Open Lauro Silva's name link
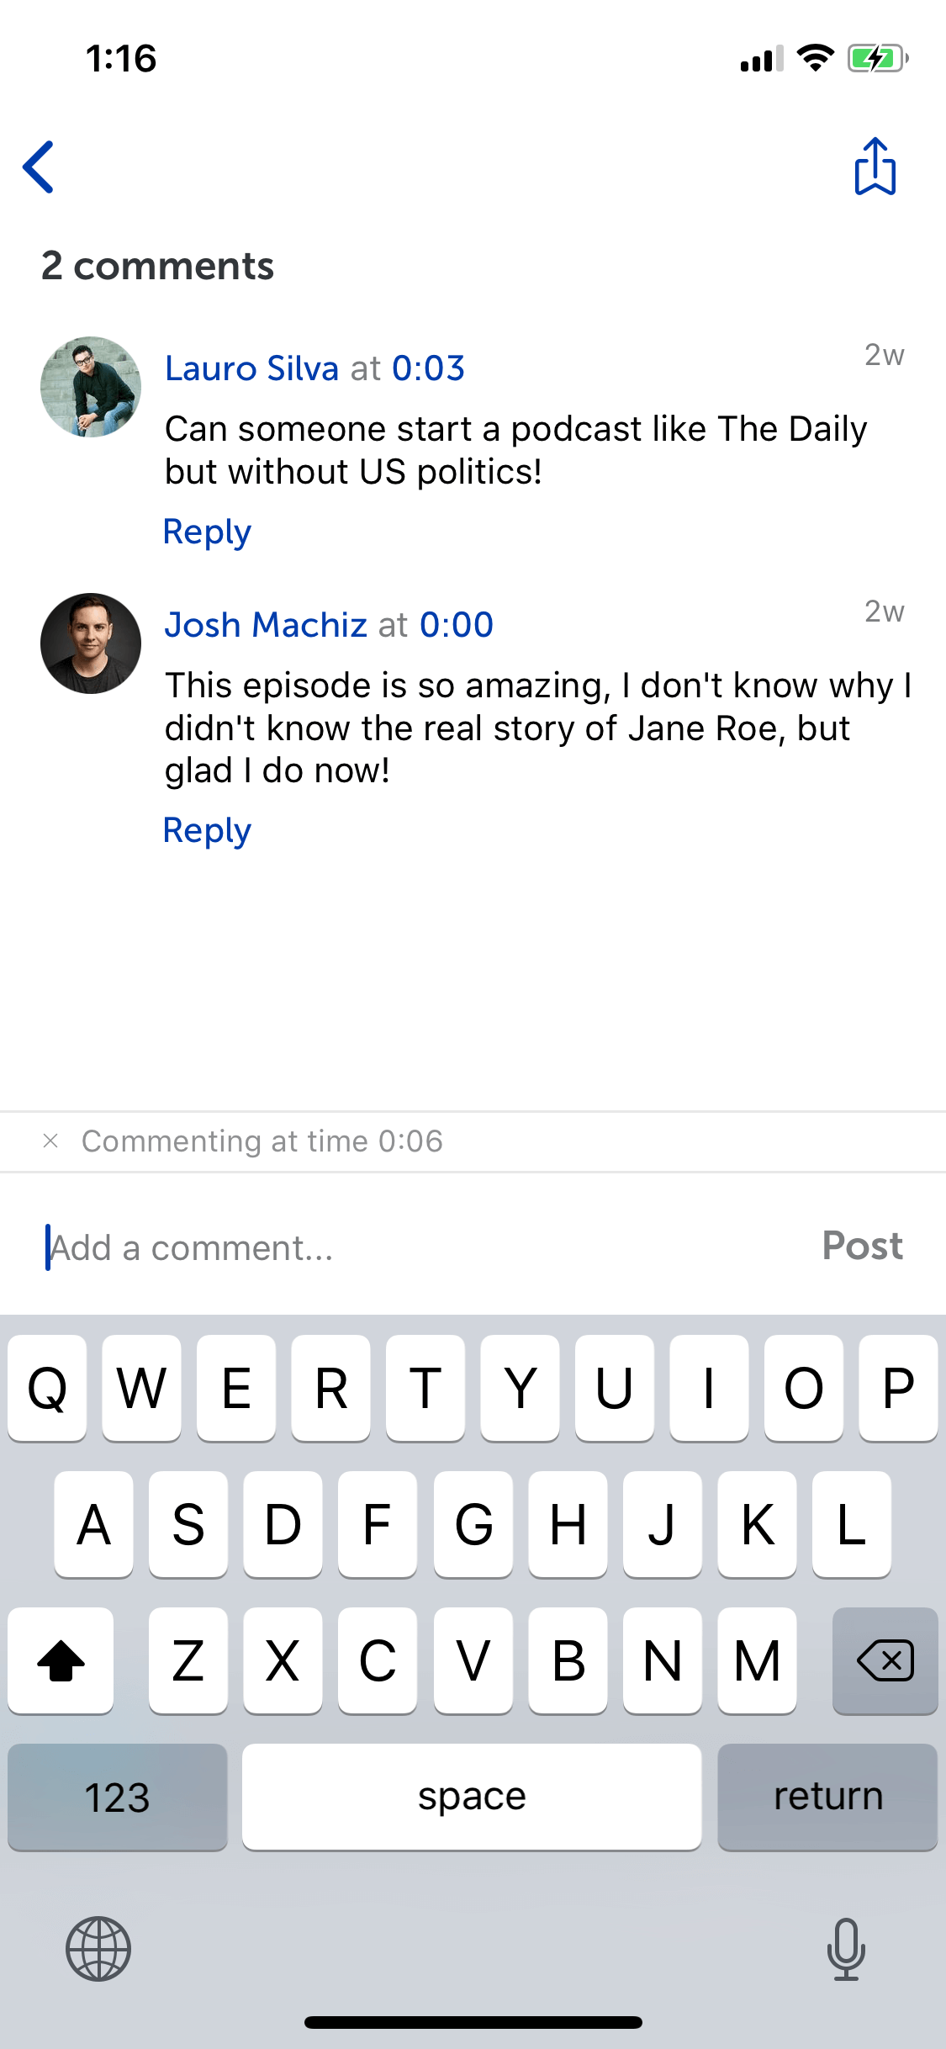946x2049 pixels. pyautogui.click(x=251, y=368)
